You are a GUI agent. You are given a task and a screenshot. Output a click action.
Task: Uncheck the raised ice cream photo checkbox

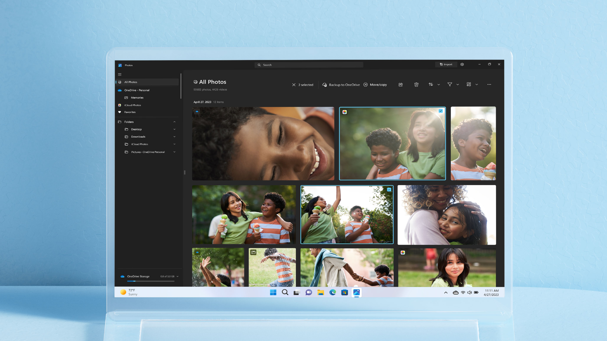pyautogui.click(x=389, y=190)
